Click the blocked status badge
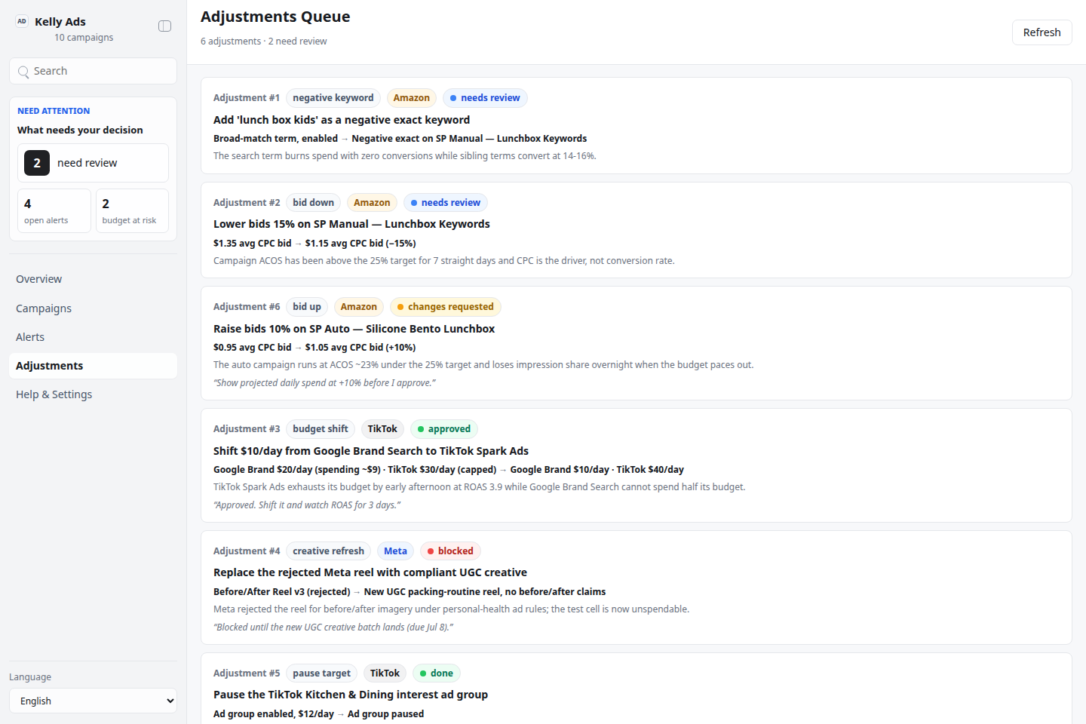1086x724 pixels. pos(450,551)
